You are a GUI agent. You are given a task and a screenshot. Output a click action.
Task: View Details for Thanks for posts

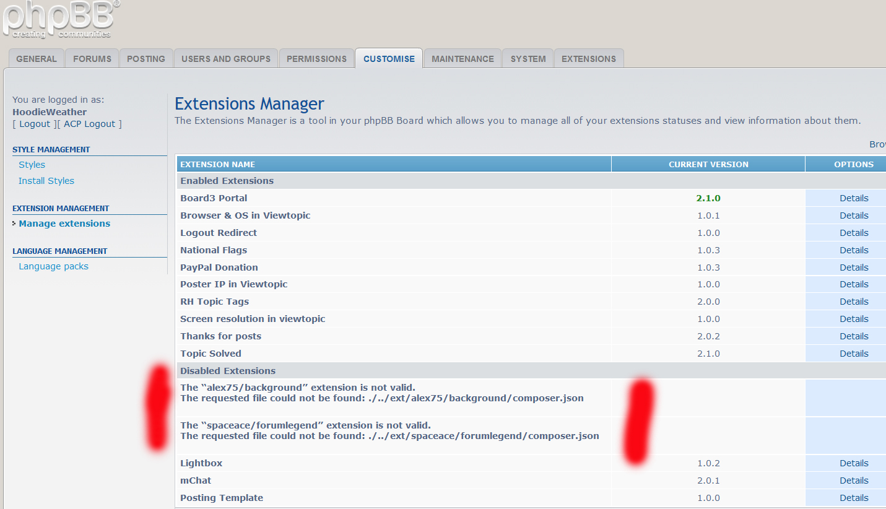(854, 336)
